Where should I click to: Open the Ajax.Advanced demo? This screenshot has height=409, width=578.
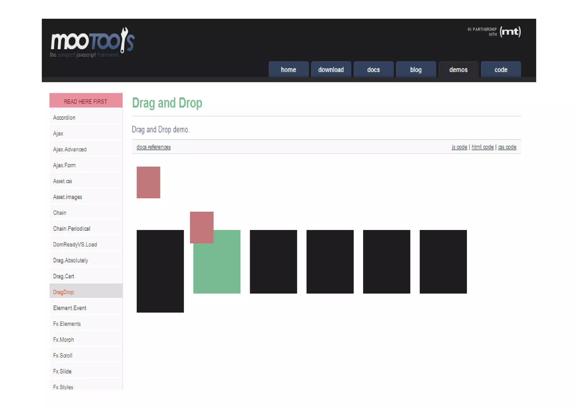pos(70,149)
